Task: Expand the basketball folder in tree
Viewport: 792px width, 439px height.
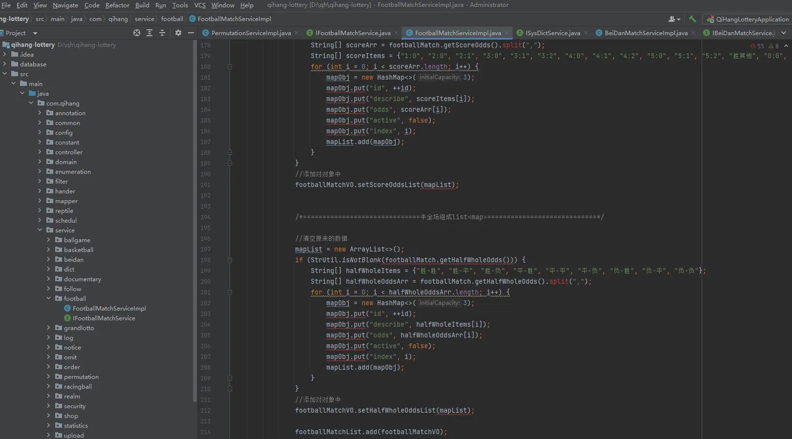Action: pos(48,250)
